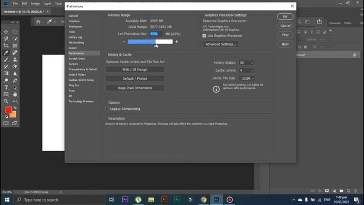This screenshot has height=205, width=364.
Task: Select the Elliptical Marquee tool
Action: coord(15,32)
